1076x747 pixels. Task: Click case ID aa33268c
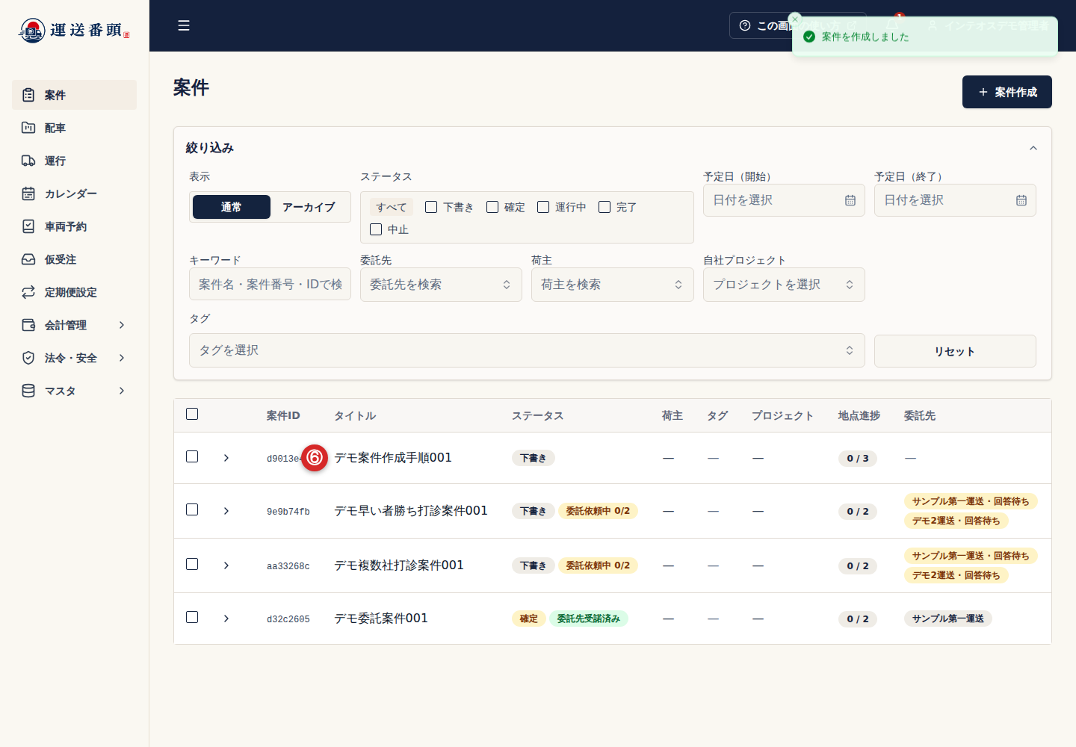click(288, 566)
